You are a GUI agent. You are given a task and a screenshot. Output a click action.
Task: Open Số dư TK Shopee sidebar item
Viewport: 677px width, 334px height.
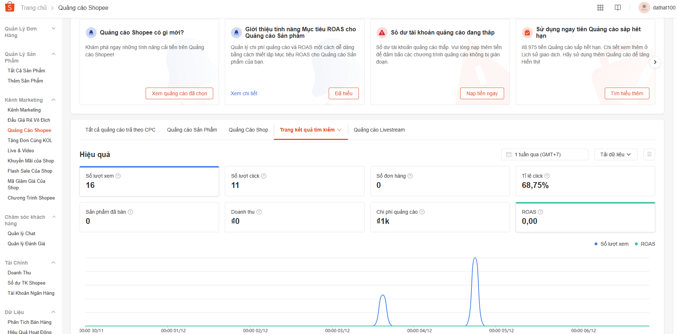27,283
